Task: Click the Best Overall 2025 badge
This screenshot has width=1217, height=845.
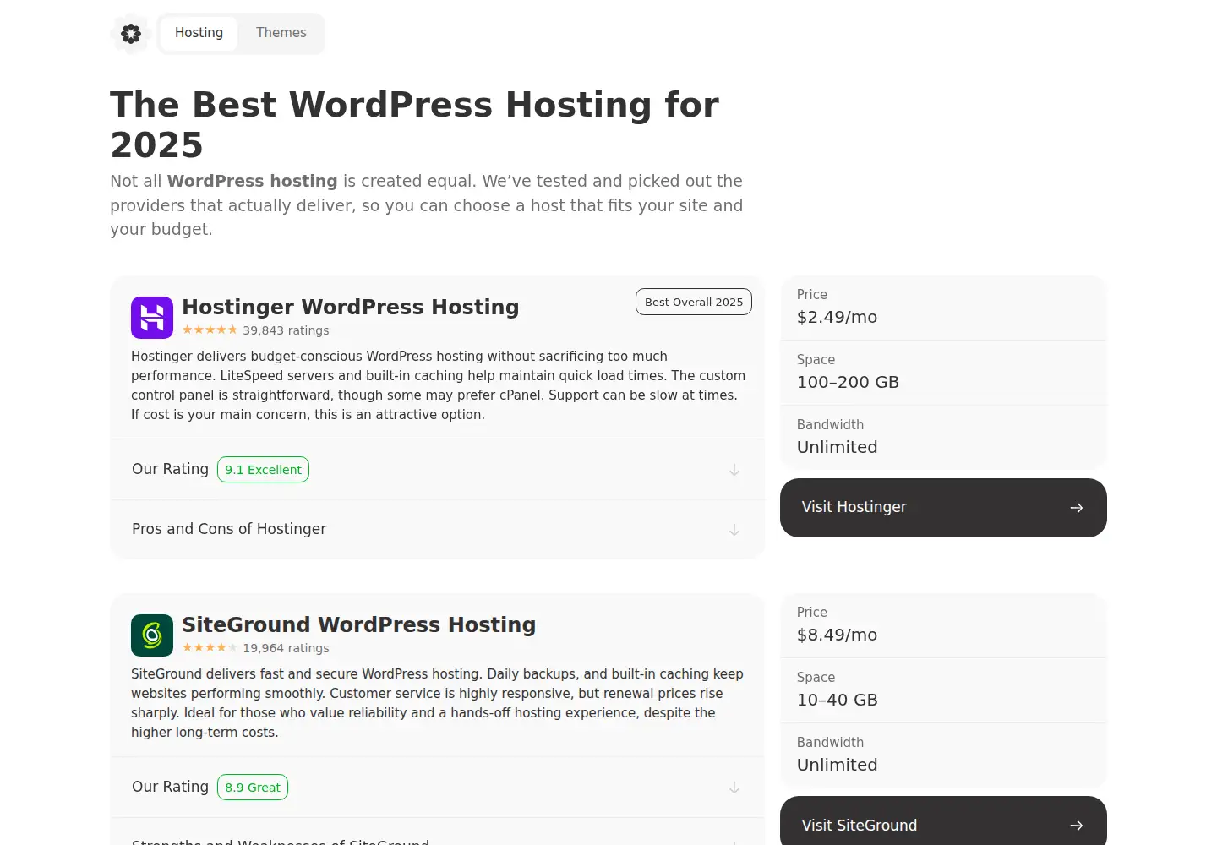Action: coord(694,302)
